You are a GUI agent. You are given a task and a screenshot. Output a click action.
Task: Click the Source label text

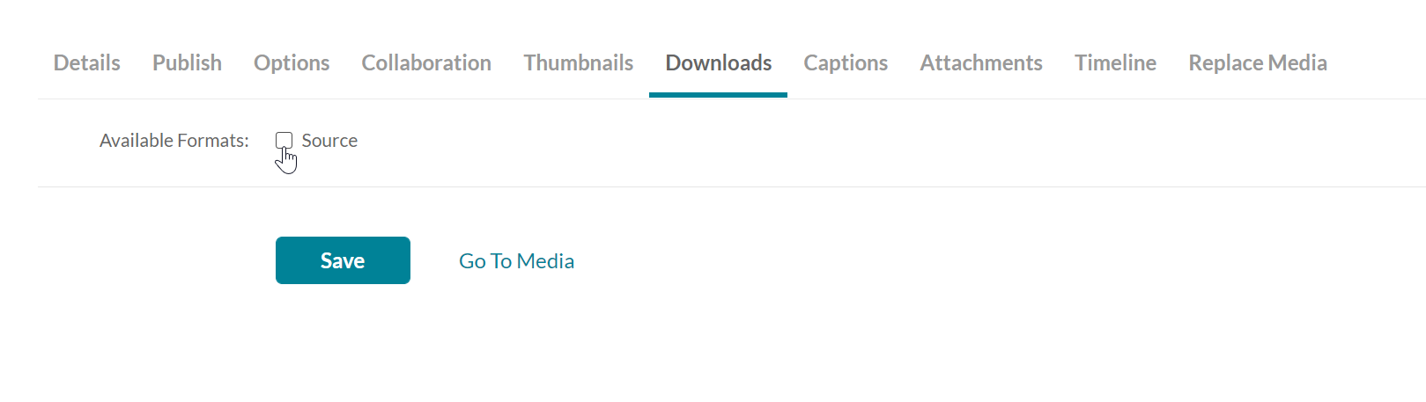point(329,141)
